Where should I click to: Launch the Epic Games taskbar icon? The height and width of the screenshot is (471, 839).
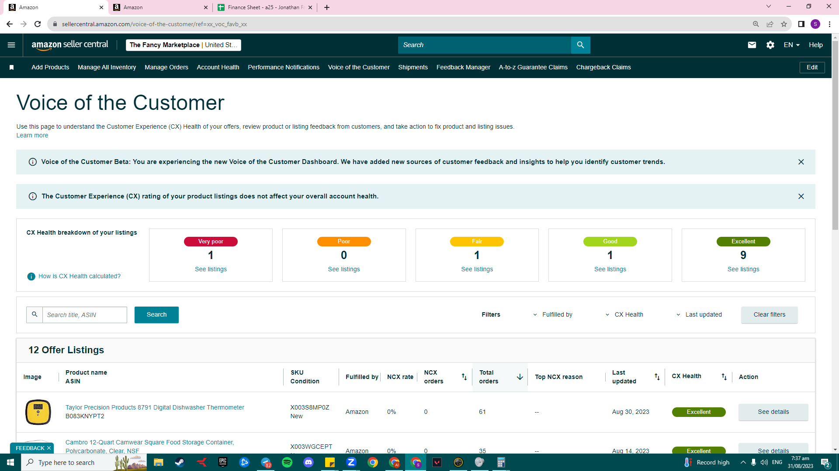[x=223, y=462]
